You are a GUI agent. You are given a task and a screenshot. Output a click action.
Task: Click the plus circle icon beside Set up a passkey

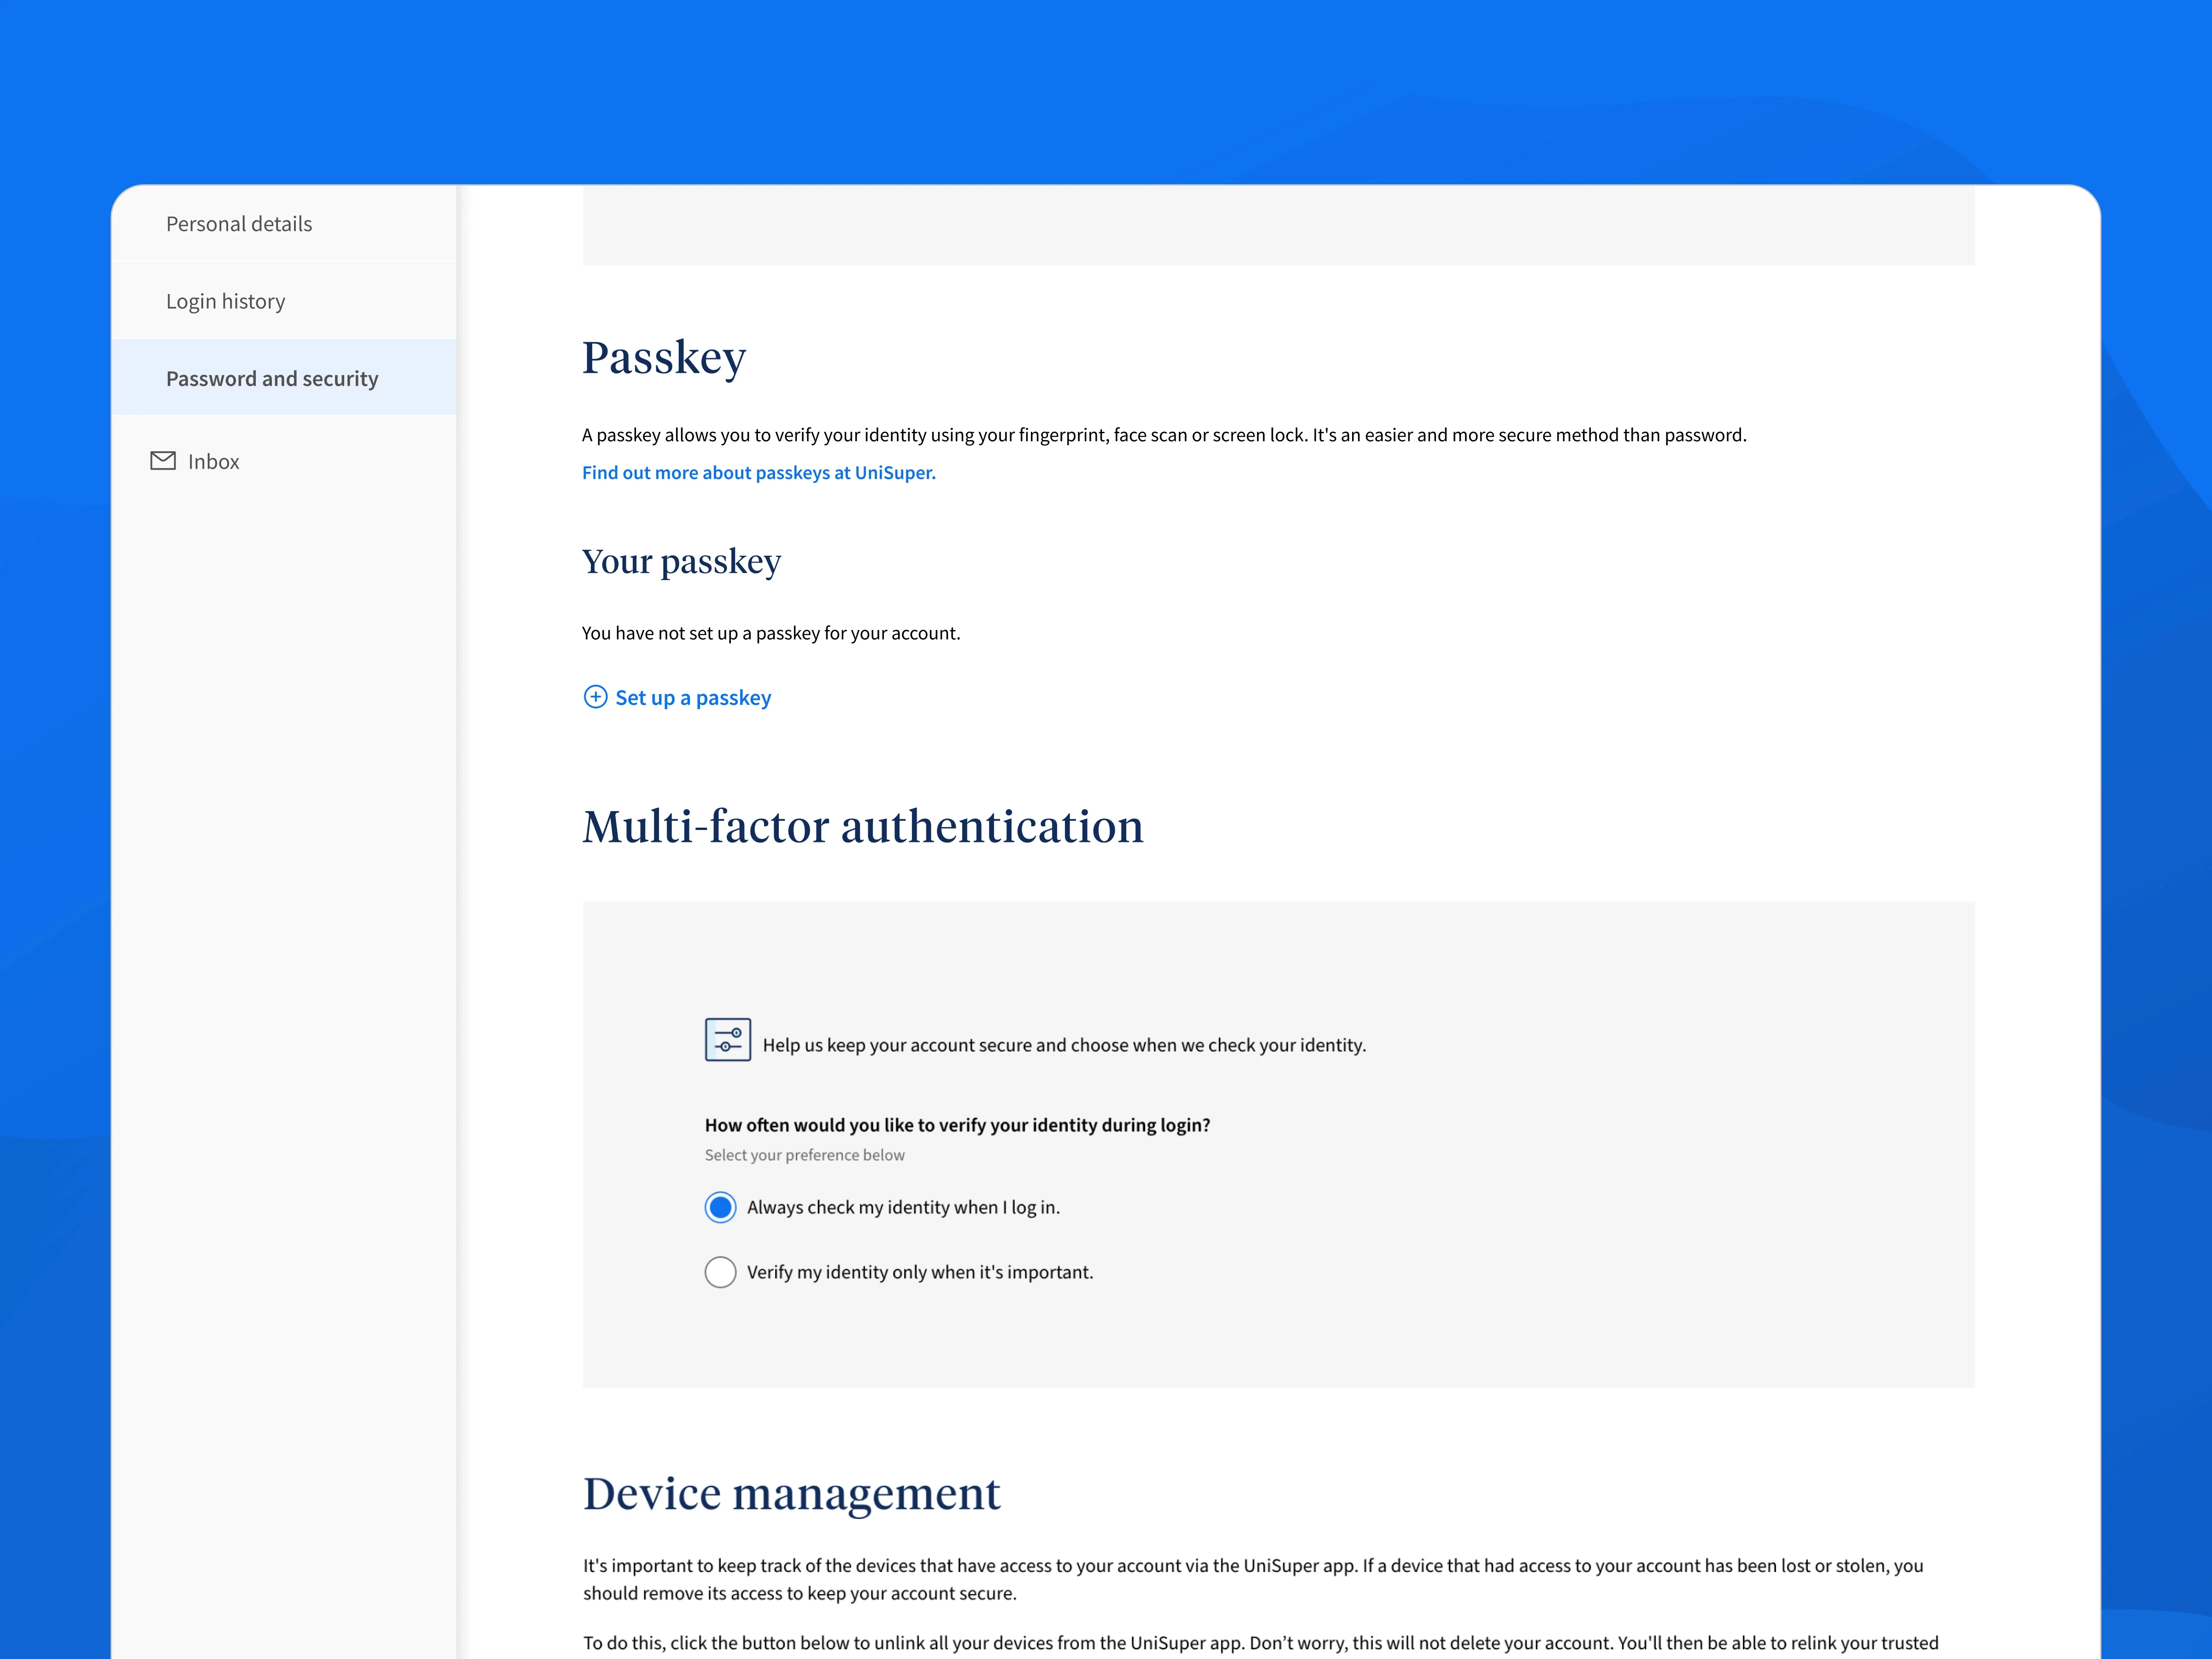[595, 697]
